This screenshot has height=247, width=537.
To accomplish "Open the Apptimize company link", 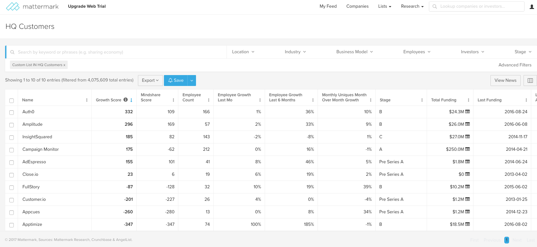I will (32, 225).
